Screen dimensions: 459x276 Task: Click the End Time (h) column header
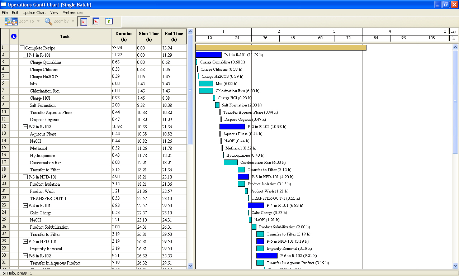tap(174, 36)
